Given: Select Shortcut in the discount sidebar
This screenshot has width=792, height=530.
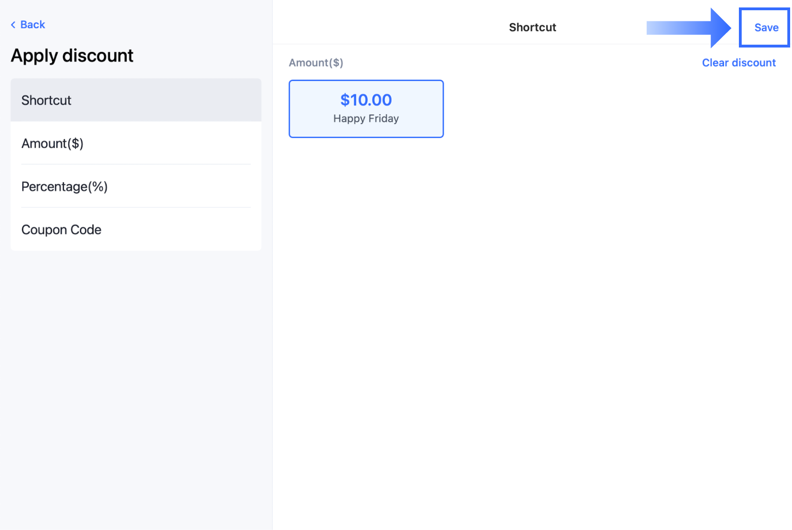Looking at the screenshot, I should (136, 100).
